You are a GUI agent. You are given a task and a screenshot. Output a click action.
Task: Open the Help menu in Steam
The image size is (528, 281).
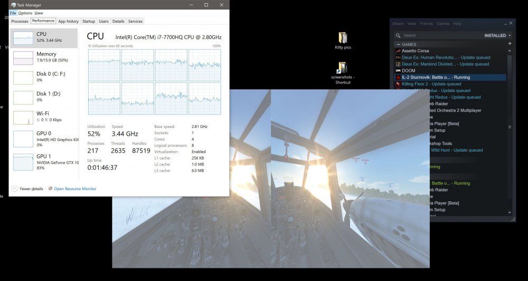pos(457,24)
